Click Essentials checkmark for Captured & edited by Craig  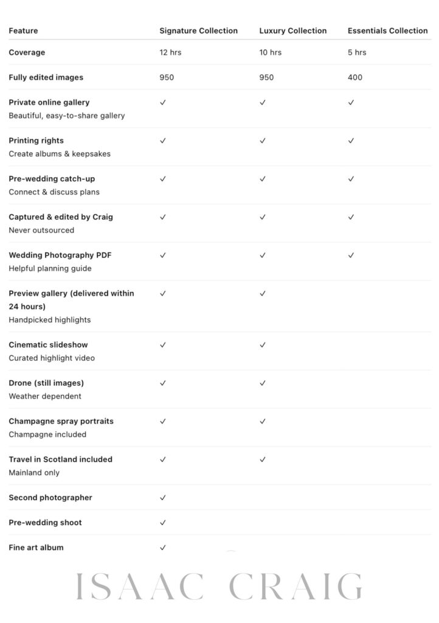point(351,217)
